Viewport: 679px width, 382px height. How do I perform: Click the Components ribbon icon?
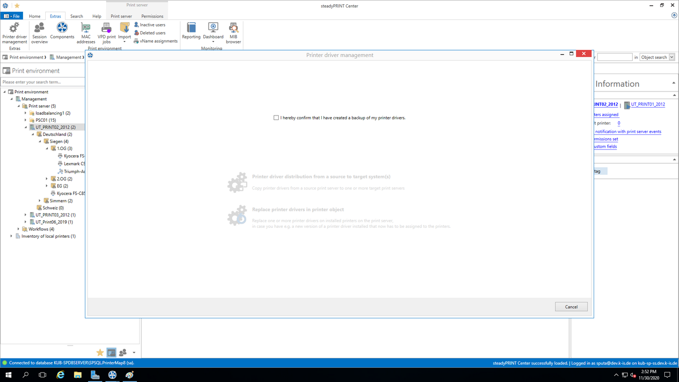tap(62, 31)
